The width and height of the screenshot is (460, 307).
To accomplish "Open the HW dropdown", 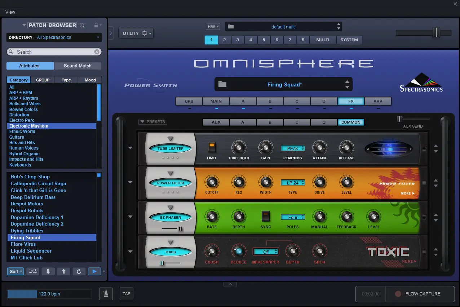I will [213, 27].
